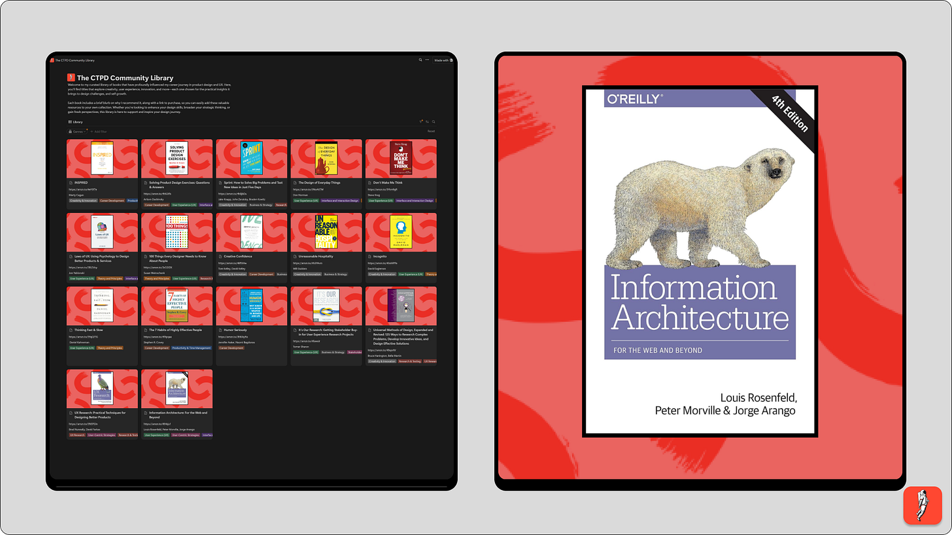Click the page icon next to Don't Make Me Think
Image resolution: width=952 pixels, height=535 pixels.
[369, 183]
